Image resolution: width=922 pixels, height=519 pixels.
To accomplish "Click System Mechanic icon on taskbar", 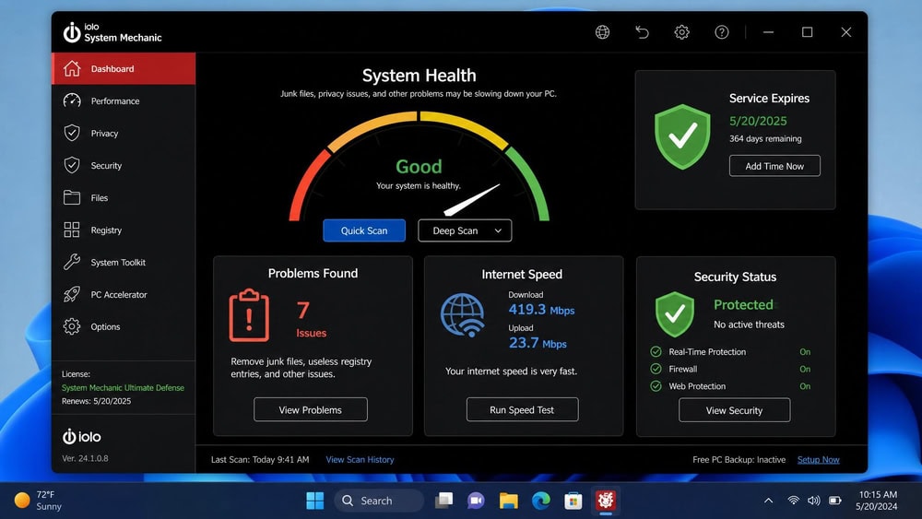I will click(x=605, y=501).
